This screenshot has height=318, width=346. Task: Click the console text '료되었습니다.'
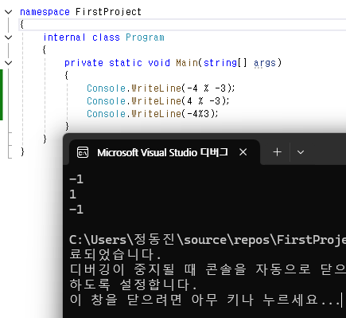115,254
